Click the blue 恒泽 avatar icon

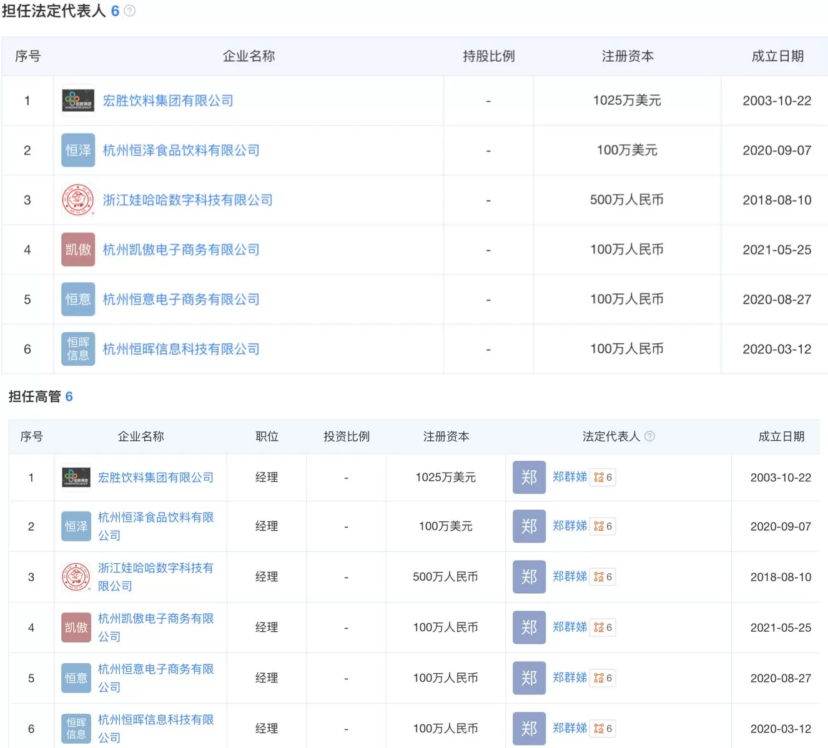(77, 150)
